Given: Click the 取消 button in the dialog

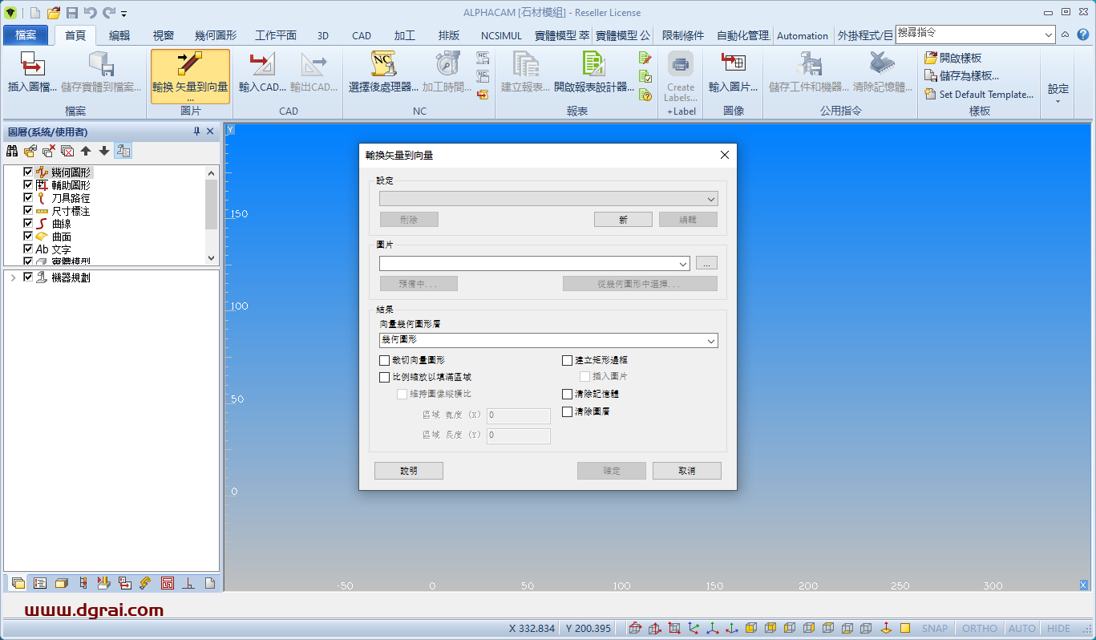Looking at the screenshot, I should (687, 471).
